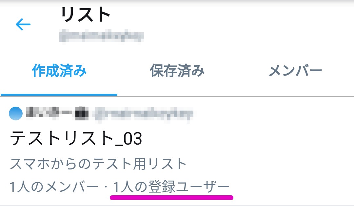Click the magenta underline below 登録ユーザー
The width and height of the screenshot is (354, 212).
click(x=171, y=198)
